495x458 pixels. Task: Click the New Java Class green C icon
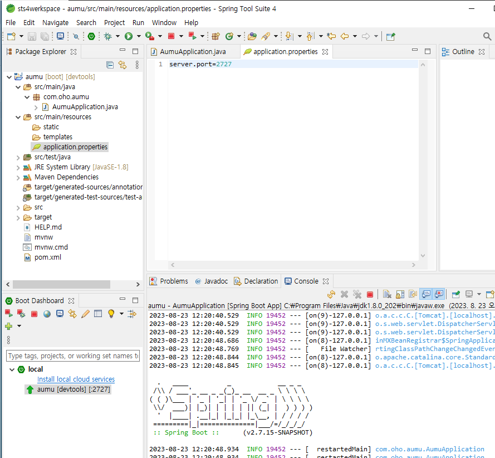coord(229,36)
